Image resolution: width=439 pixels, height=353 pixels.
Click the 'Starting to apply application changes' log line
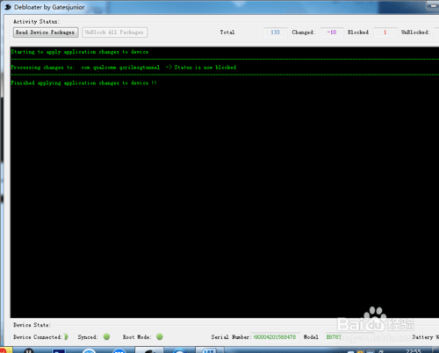coord(80,52)
